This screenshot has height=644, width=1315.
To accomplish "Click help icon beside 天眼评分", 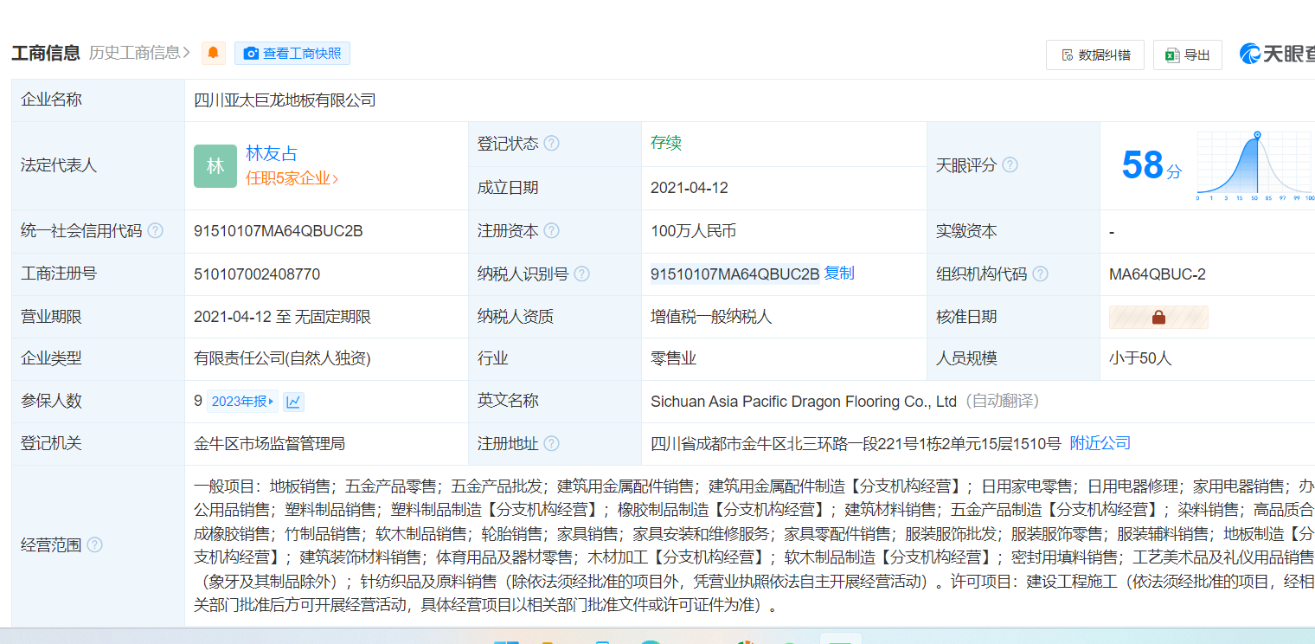I will pos(1010,165).
